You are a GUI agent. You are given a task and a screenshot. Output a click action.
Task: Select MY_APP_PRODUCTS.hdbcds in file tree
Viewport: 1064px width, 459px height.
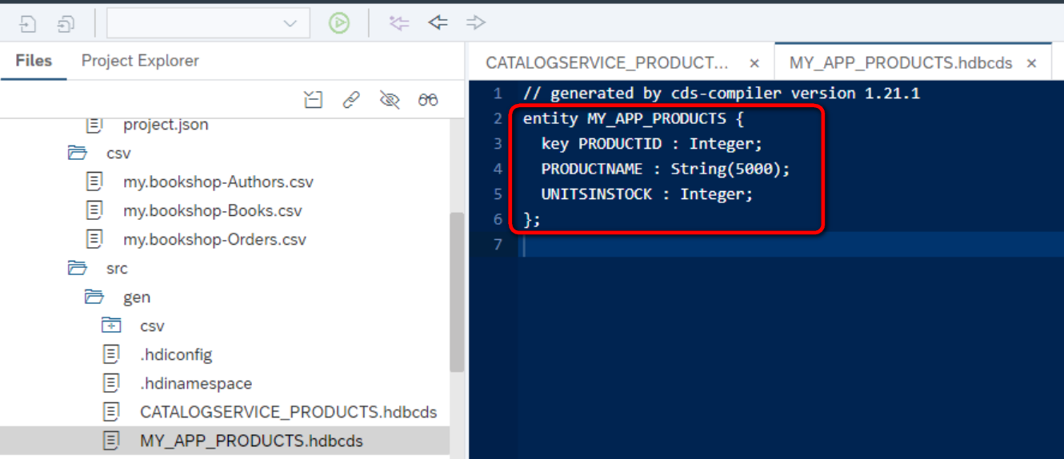[x=251, y=441]
